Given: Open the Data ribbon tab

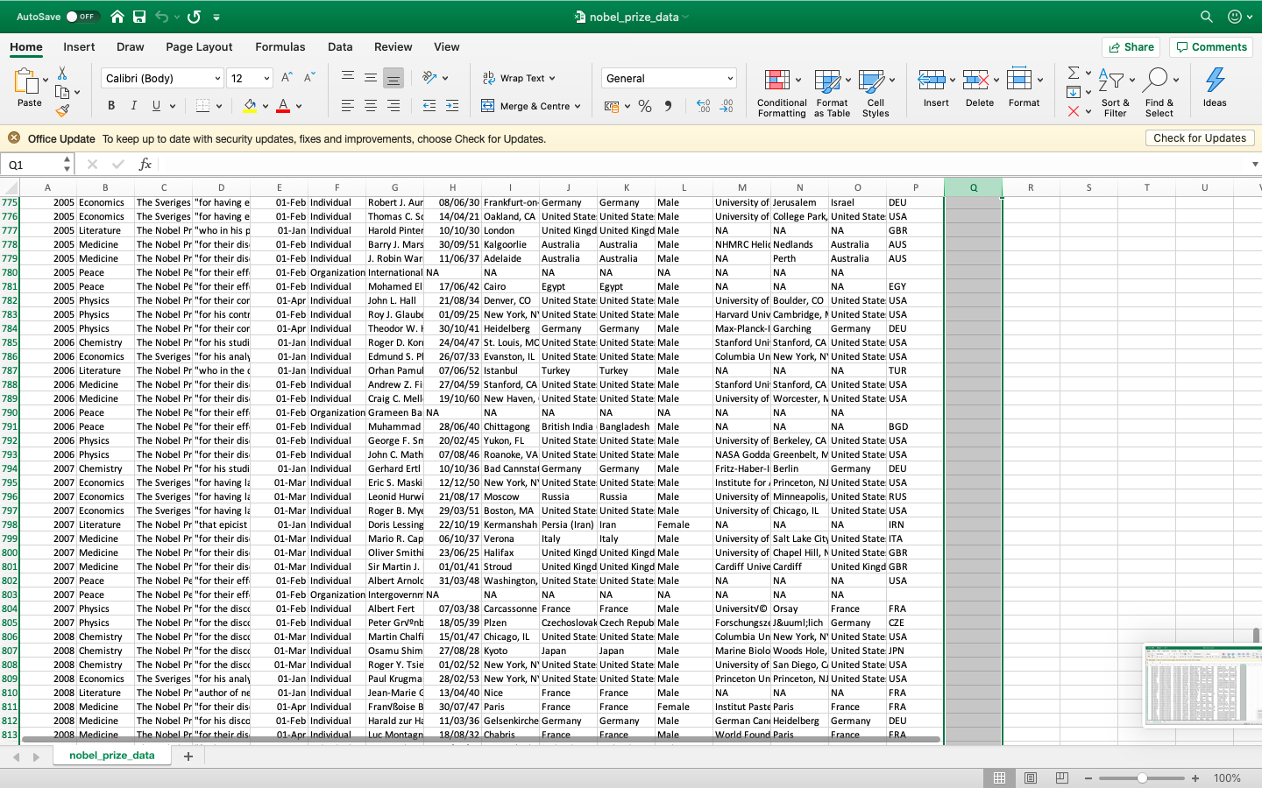Looking at the screenshot, I should [x=339, y=46].
